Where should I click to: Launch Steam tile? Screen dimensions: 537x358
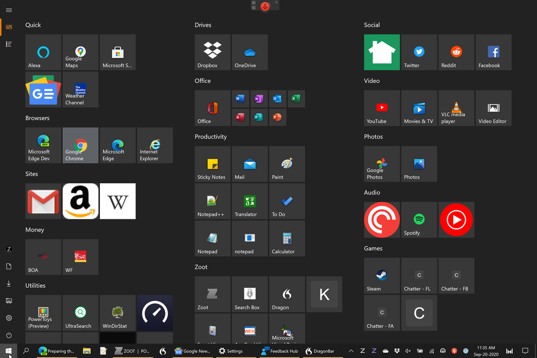(382, 275)
